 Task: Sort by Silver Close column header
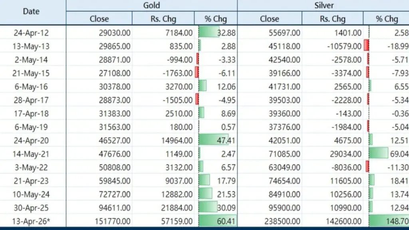270,18
